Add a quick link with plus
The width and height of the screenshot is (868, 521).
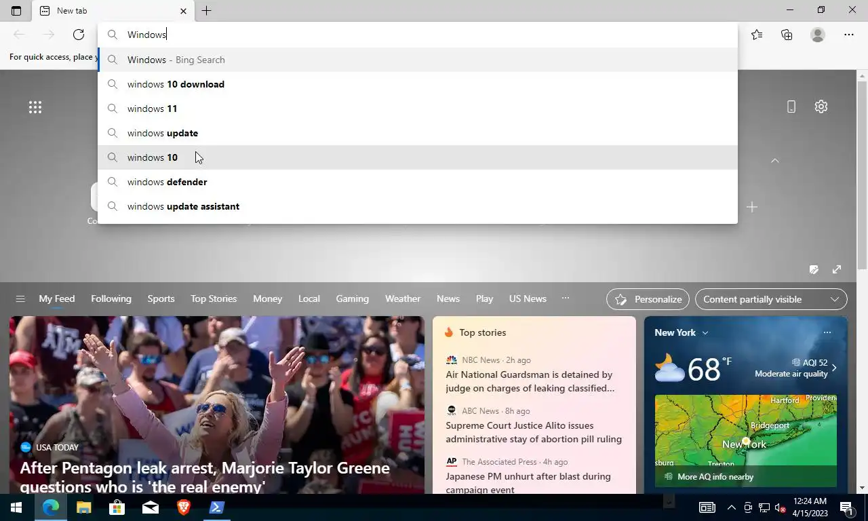751,207
